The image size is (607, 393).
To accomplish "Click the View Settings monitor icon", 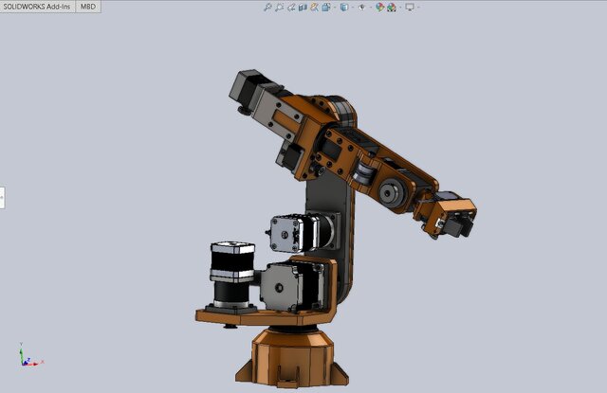I will pos(409,7).
